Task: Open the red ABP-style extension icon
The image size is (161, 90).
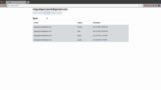Action: click(x=148, y=5)
